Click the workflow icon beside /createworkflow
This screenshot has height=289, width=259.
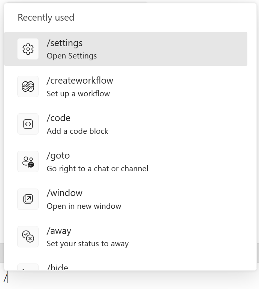[28, 87]
